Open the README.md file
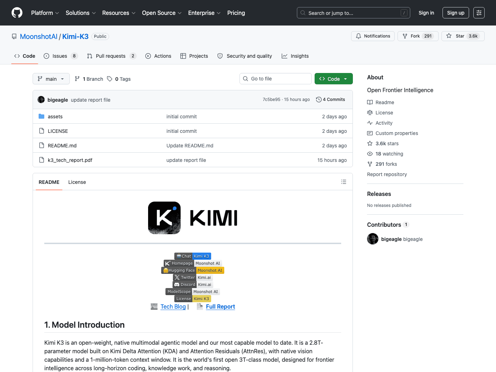Viewport: 496px width, 372px height. [62, 146]
